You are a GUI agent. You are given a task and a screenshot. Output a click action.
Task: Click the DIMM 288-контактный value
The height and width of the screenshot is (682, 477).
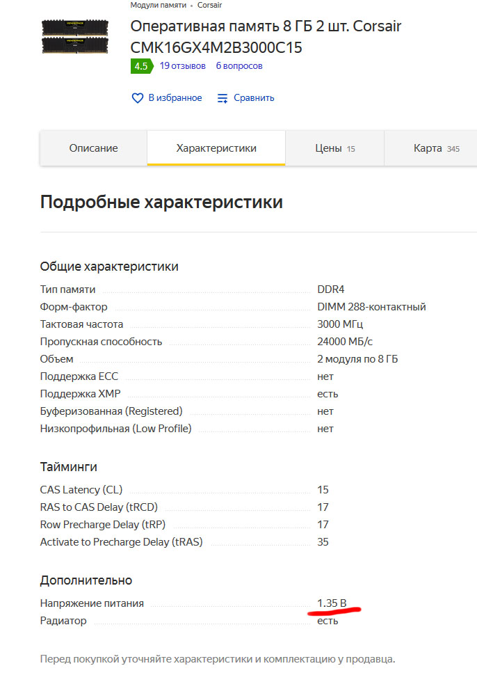coord(371,307)
